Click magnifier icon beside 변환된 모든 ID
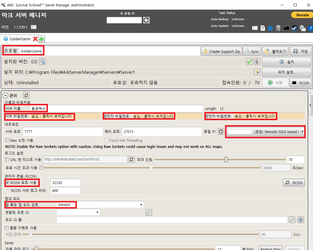Viewport: 313px width, 250px height. coord(148,212)
